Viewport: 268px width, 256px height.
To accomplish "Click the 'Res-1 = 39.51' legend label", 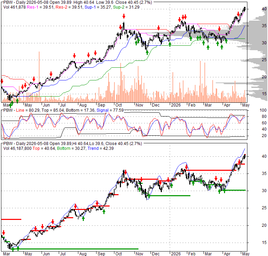I will tap(40, 7).
